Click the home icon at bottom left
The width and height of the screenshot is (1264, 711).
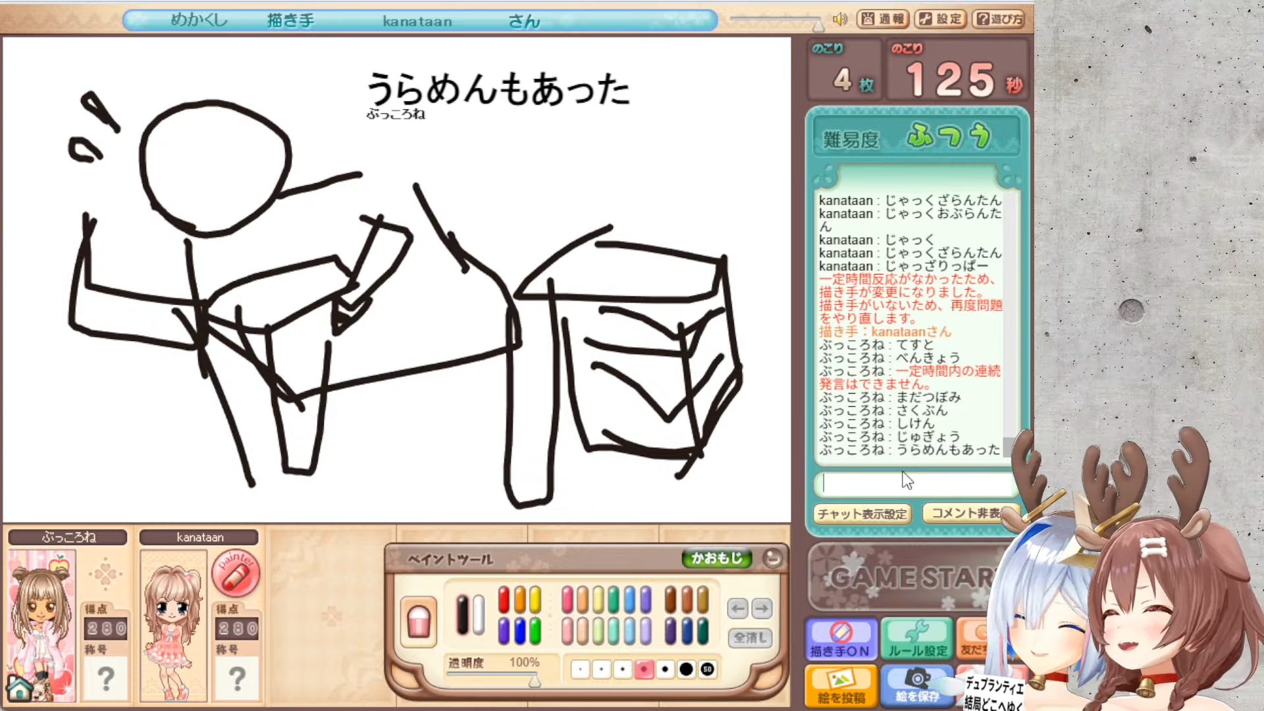click(x=19, y=689)
